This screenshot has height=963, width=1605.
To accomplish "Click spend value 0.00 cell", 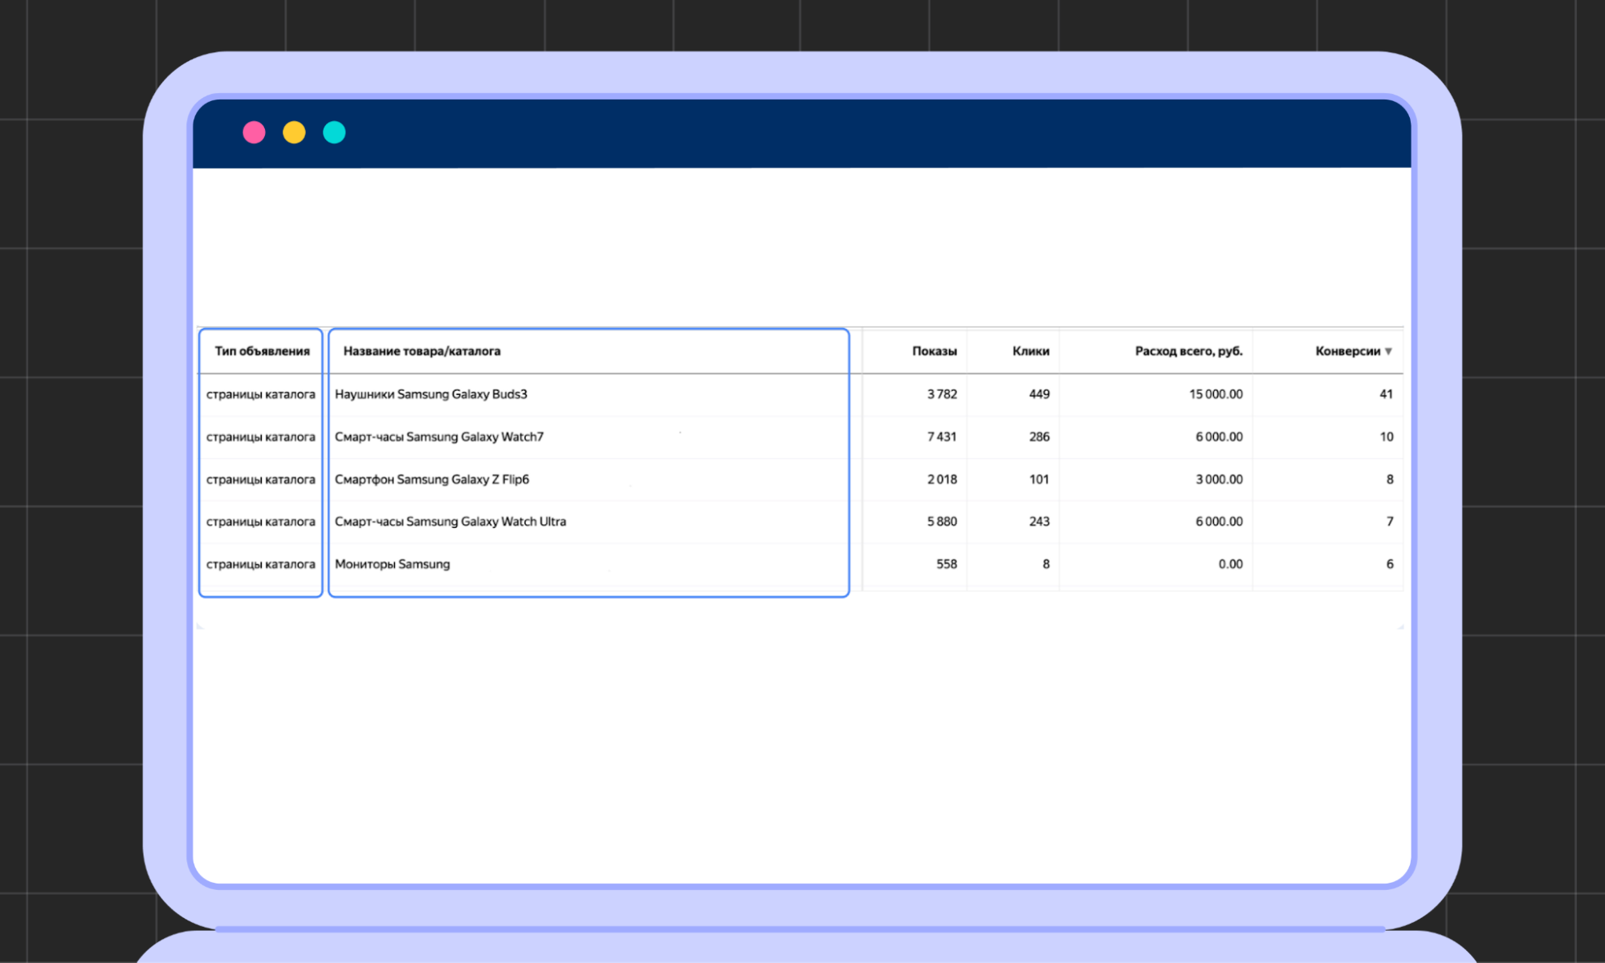I will (x=1230, y=564).
